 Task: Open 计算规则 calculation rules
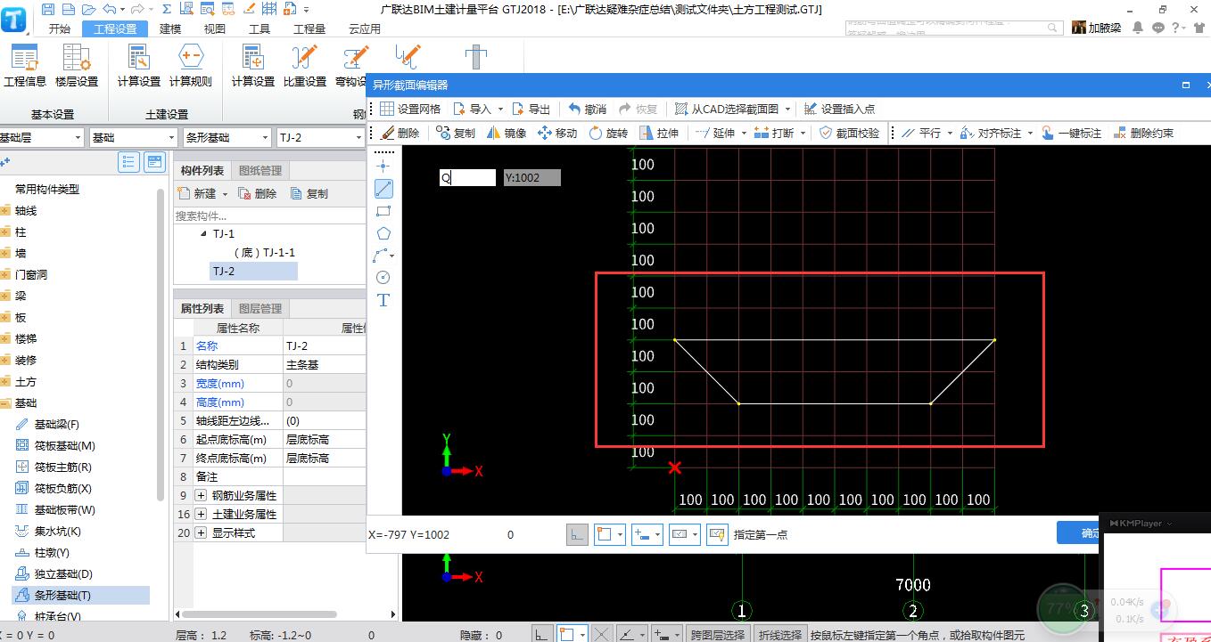191,67
